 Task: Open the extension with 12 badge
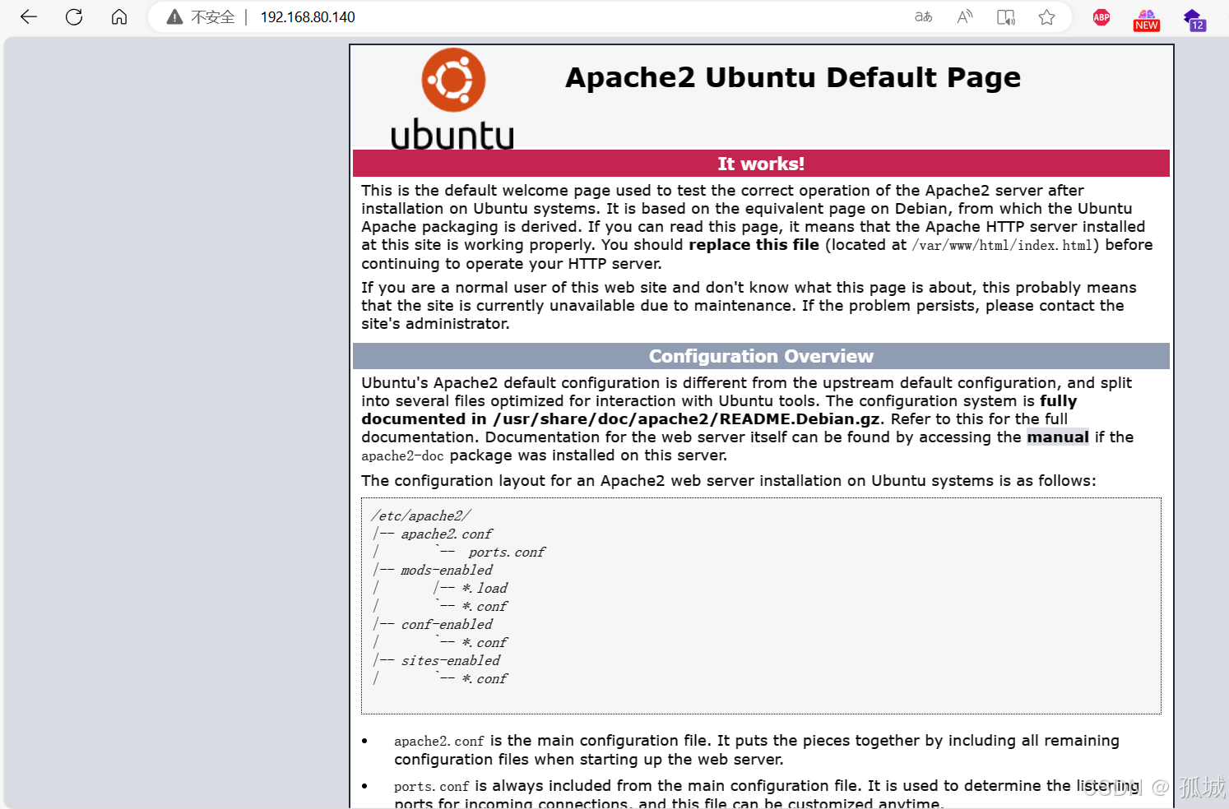tap(1194, 20)
